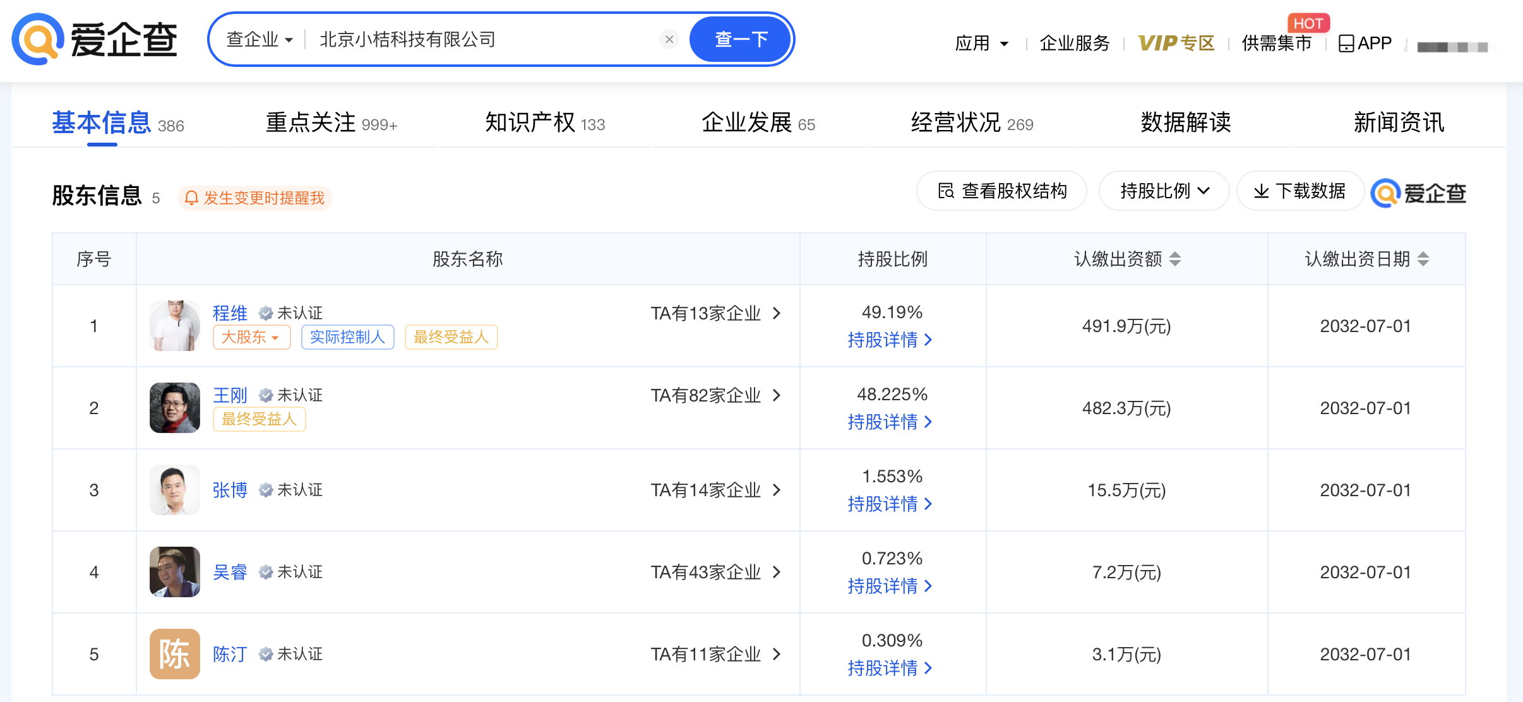Click 张博's profile photo

[175, 490]
